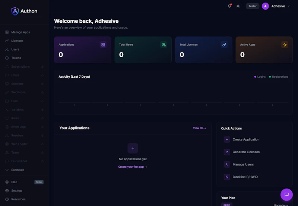This screenshot has height=206, width=298.
Task: Click the Plan layers icon
Action: (7, 182)
